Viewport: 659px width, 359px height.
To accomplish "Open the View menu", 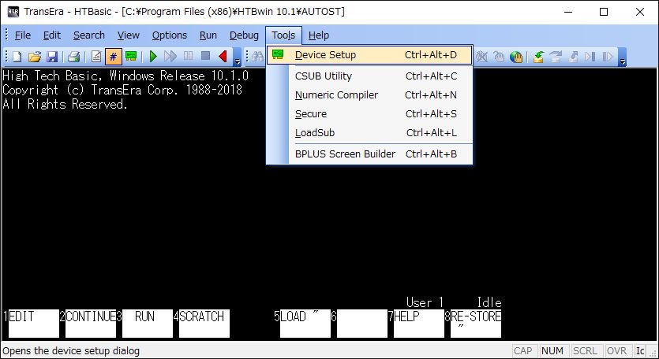I will 128,35.
